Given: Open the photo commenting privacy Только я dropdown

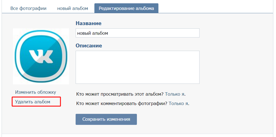Looking at the screenshot, I should (178, 103).
